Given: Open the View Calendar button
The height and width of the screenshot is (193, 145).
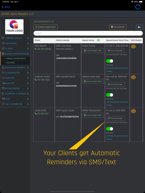Looking at the screenshot, I should [x=118, y=27].
